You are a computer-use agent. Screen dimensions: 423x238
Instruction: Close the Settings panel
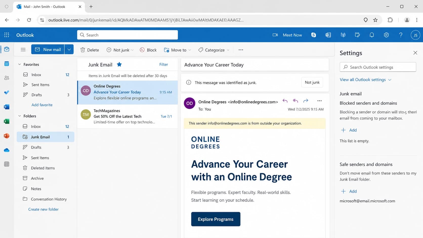point(415,53)
